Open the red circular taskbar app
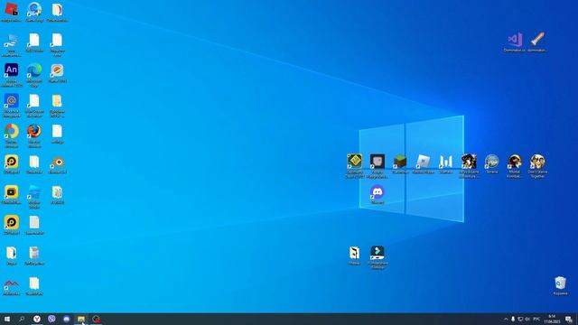This screenshot has height=325, width=578. (x=97, y=319)
